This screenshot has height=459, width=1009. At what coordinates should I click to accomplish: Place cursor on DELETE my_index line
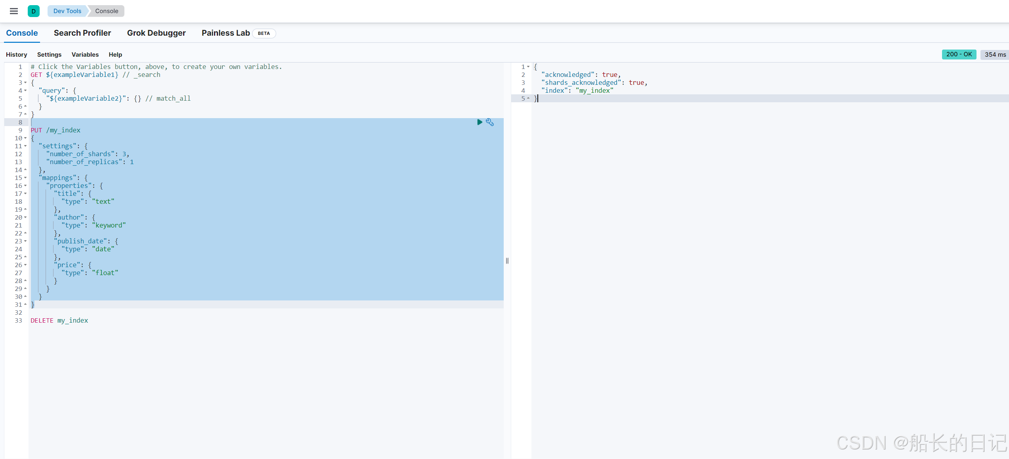pyautogui.click(x=59, y=320)
